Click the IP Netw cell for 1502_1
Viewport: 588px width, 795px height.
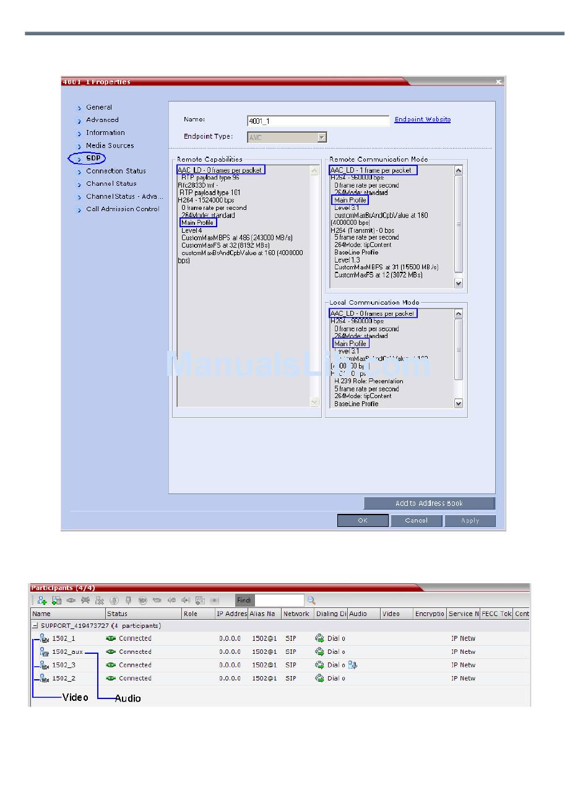(463, 638)
